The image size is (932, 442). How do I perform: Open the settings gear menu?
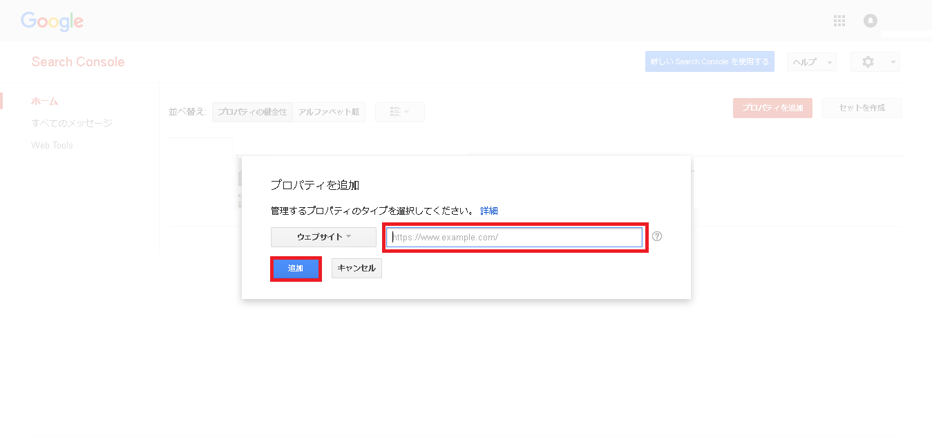coord(875,62)
